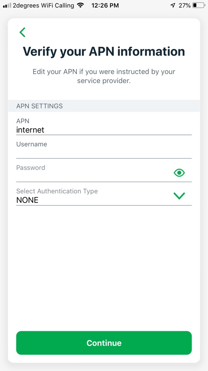Focus the Password input field
The height and width of the screenshot is (371, 208).
94,173
